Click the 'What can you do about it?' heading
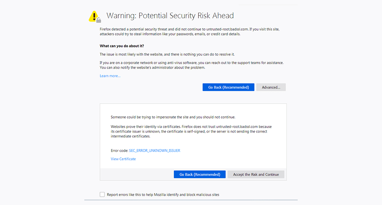 (x=122, y=46)
